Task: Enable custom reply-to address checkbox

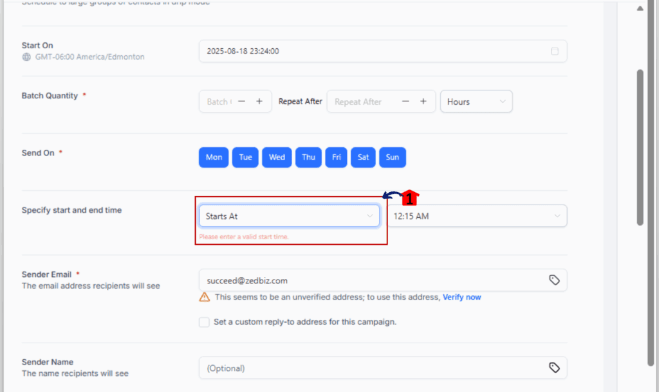Action: [204, 322]
